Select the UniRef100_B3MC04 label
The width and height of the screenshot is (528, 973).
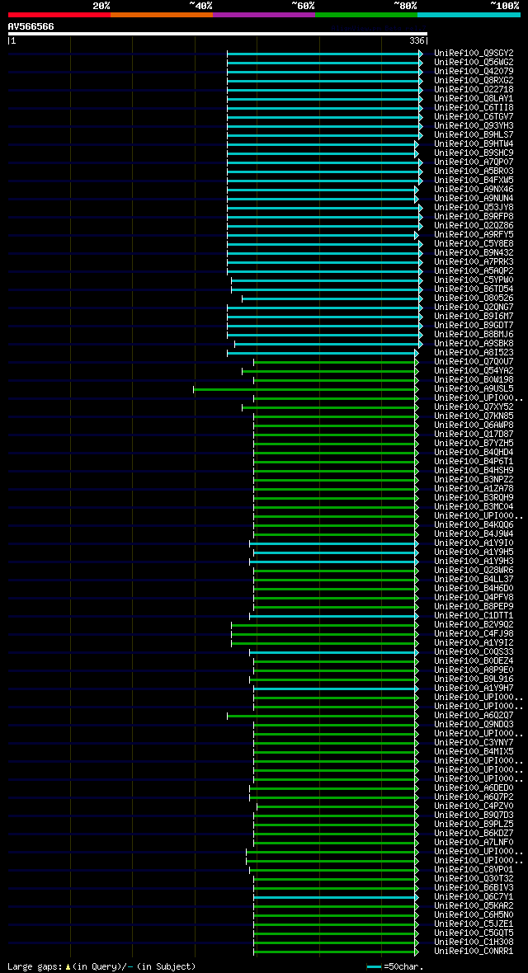click(474, 506)
